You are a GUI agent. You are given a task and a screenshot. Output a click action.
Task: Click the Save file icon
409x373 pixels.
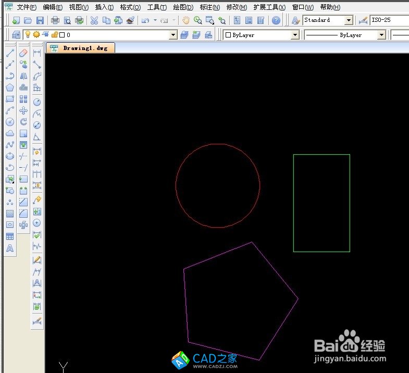pos(40,20)
